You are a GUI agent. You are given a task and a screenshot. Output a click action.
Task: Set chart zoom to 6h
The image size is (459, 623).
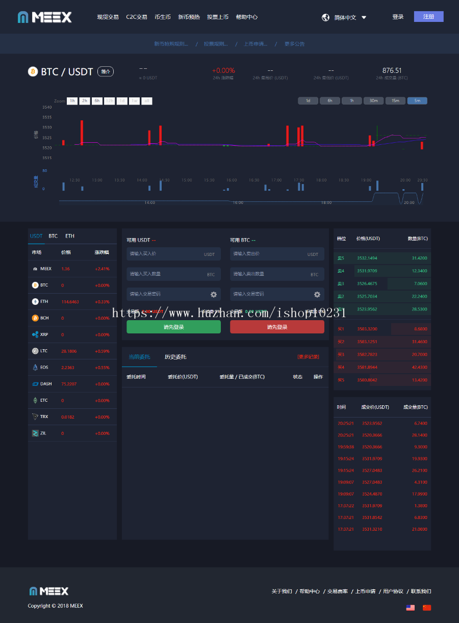(x=97, y=101)
